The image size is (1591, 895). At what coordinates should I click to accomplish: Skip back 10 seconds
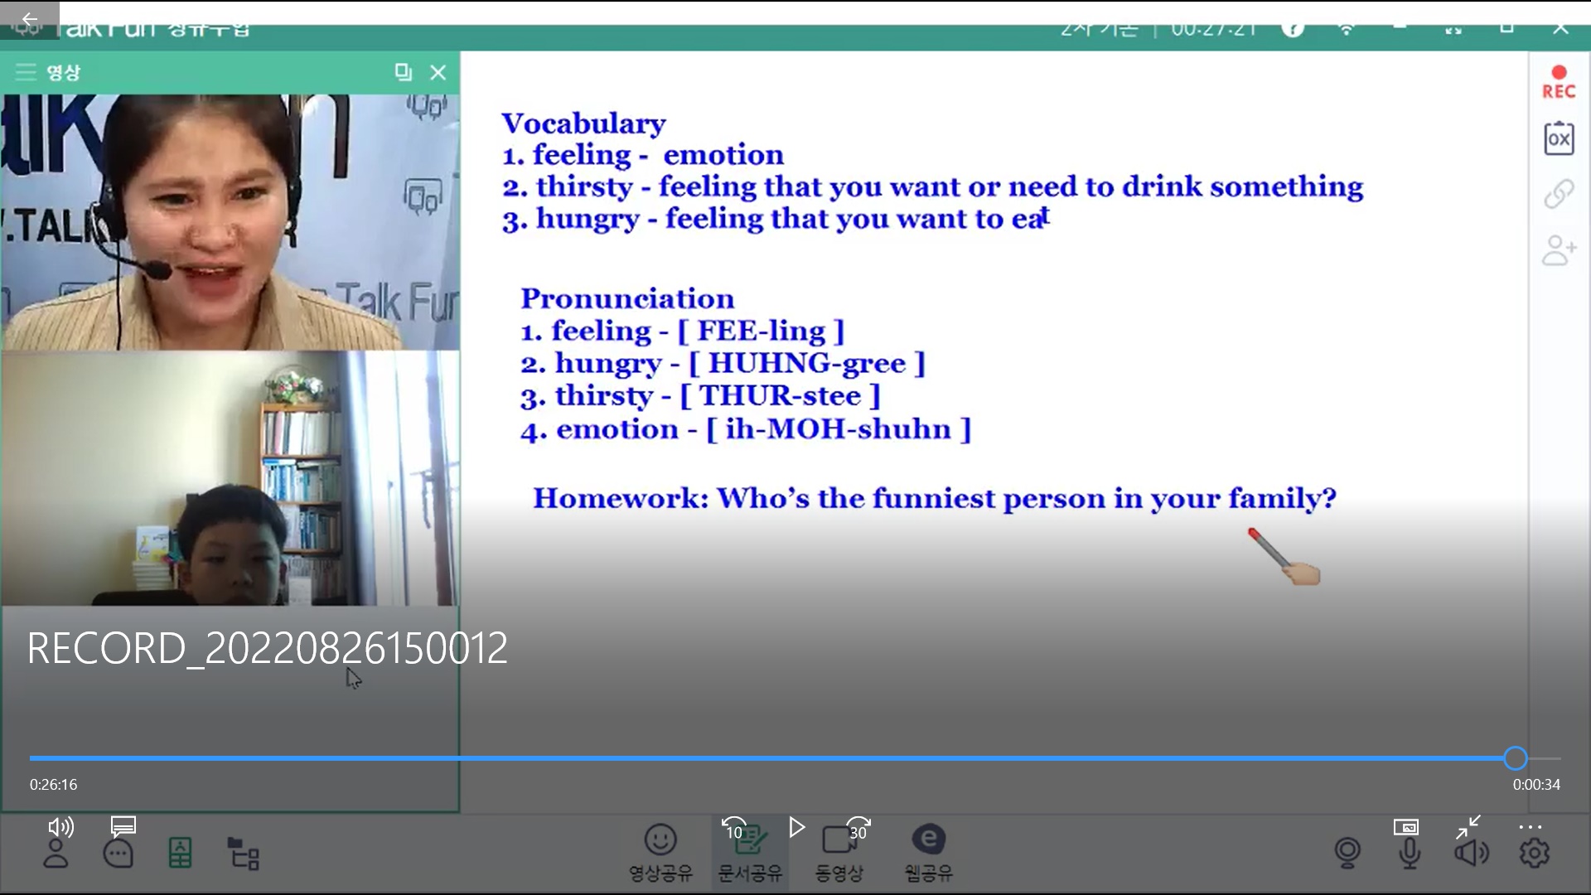pyautogui.click(x=734, y=827)
